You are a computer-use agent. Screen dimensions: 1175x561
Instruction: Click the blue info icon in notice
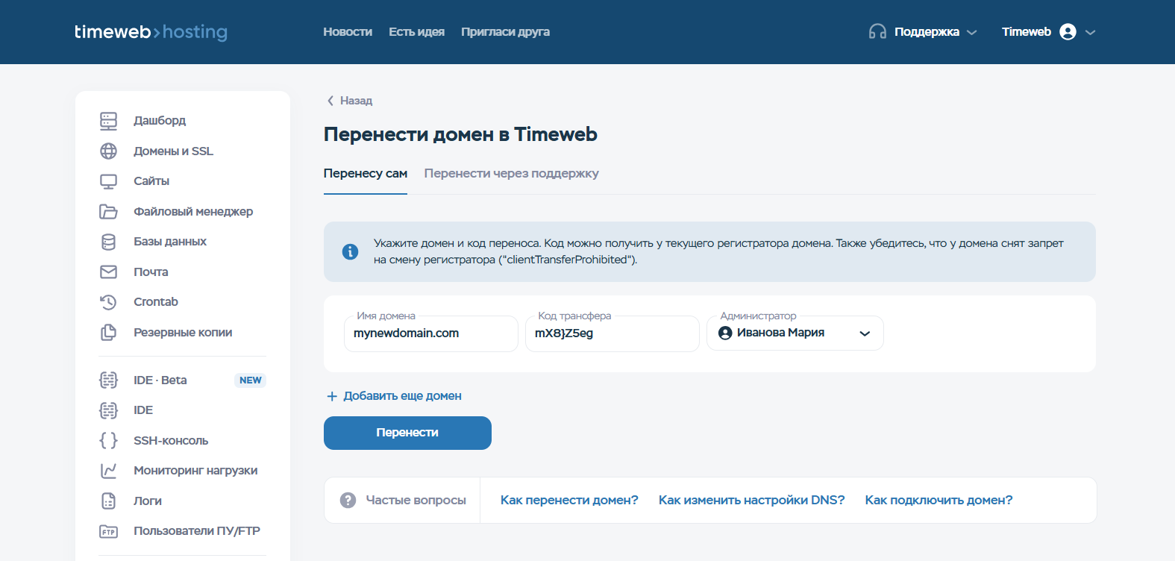pyautogui.click(x=350, y=252)
